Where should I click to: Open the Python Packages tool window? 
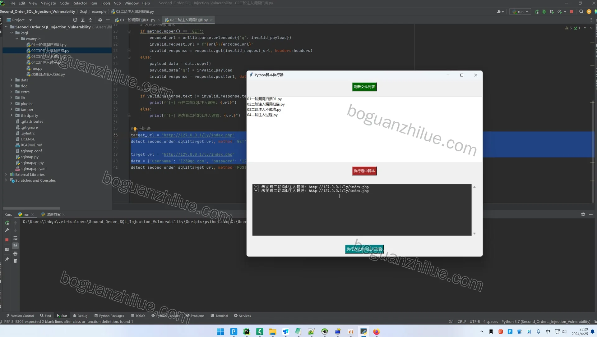pos(109,316)
